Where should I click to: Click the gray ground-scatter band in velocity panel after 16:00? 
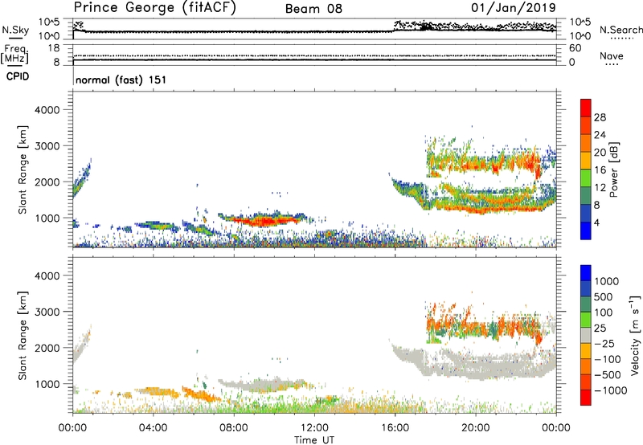coord(476,363)
